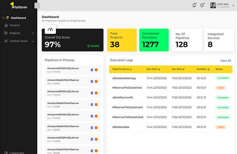
Task: Click View All in Execution Logs
Action: tap(226, 60)
